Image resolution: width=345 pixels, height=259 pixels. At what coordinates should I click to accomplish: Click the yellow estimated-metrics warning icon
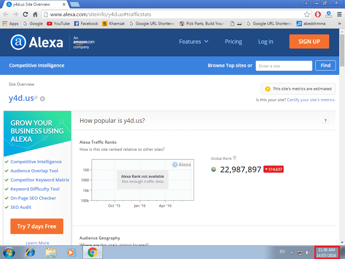coord(268,89)
